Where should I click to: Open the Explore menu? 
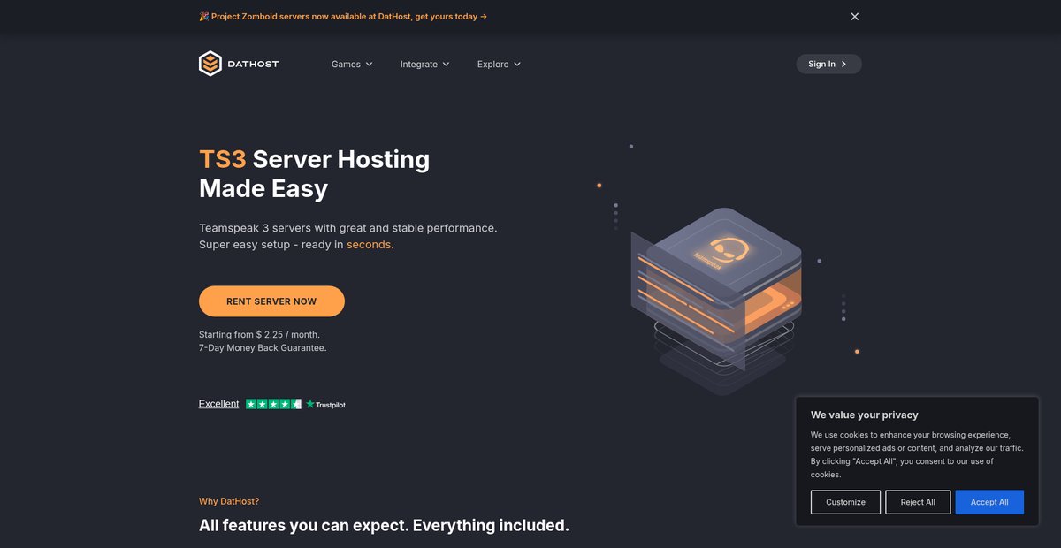(x=499, y=65)
